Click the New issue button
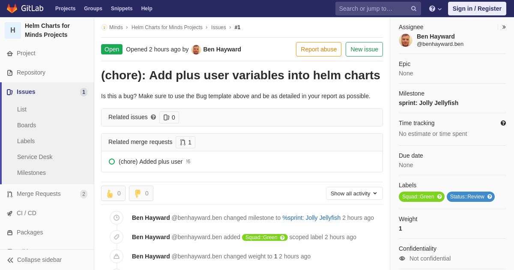514x270 pixels. pyautogui.click(x=364, y=49)
